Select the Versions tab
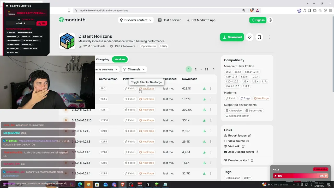 click(120, 59)
